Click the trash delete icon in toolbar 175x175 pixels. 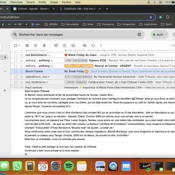(x=44, y=46)
